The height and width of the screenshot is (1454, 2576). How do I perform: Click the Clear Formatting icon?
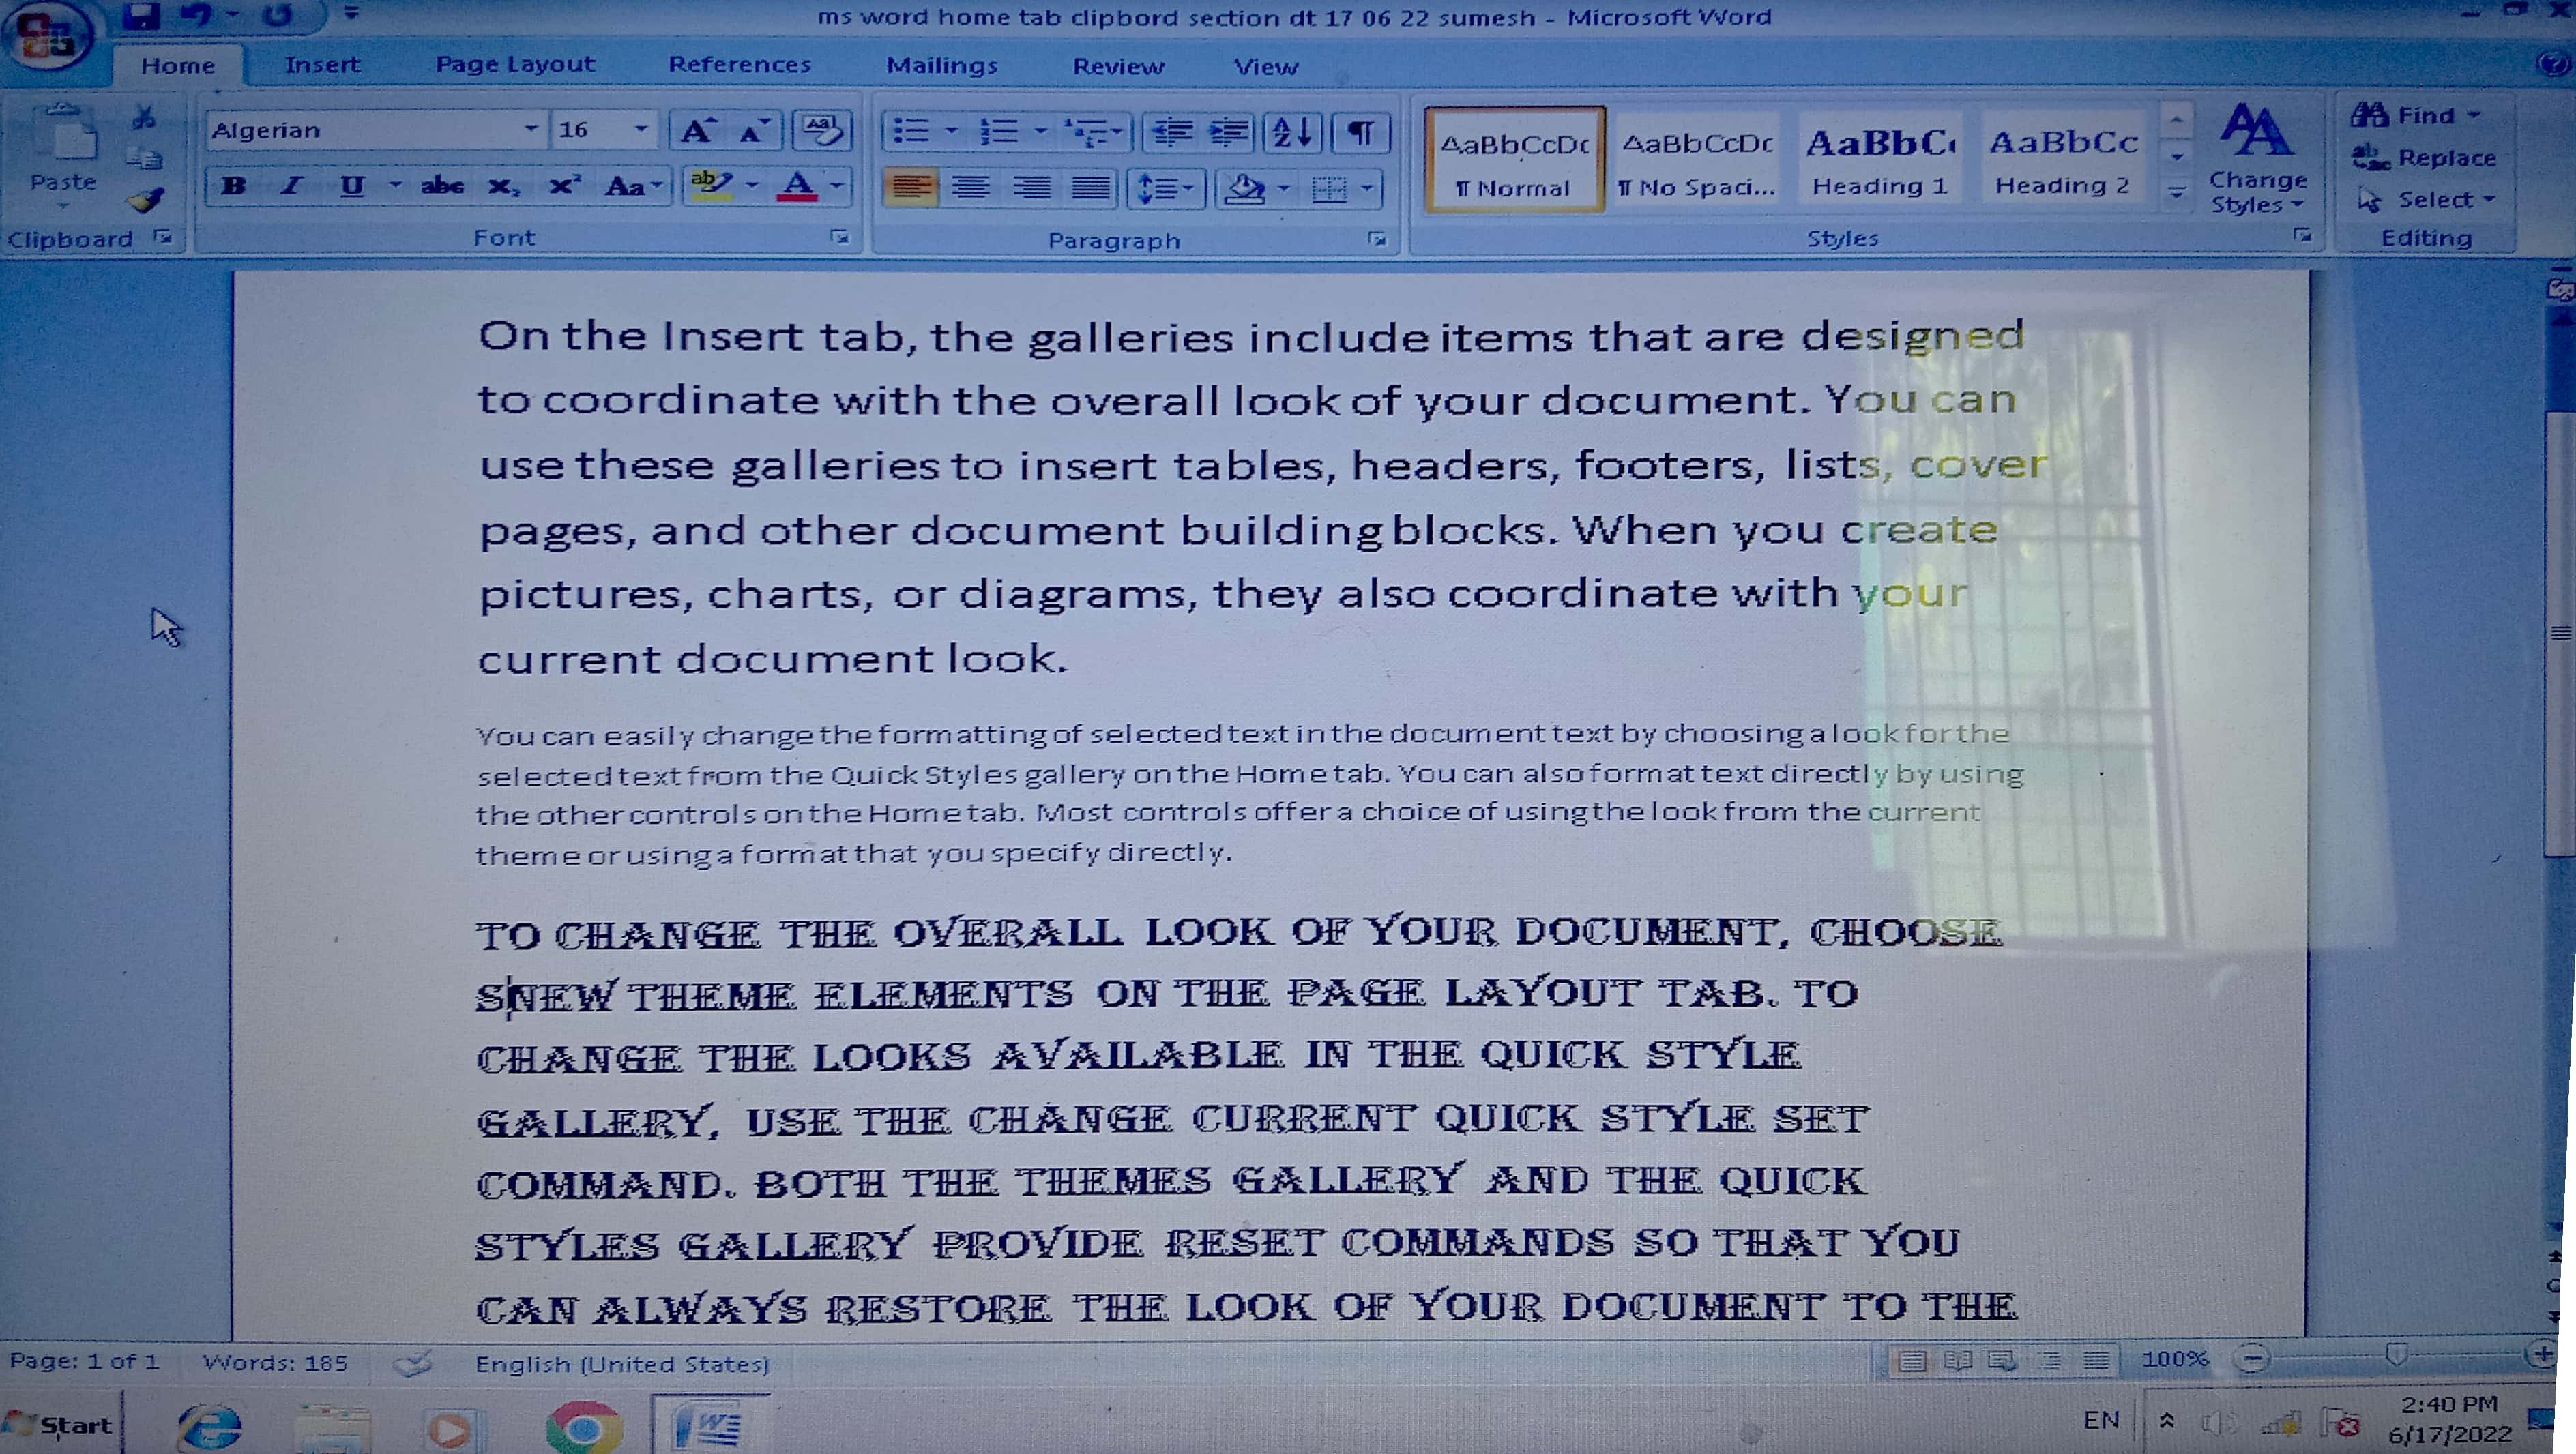(822, 130)
